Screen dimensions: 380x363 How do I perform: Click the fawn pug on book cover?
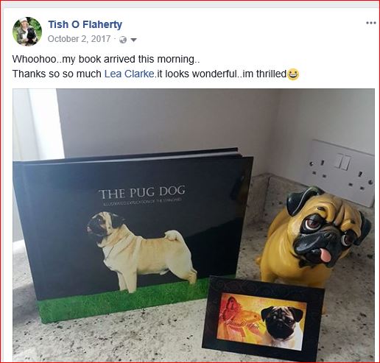(x=142, y=250)
